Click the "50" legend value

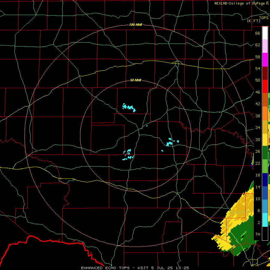[258, 80]
